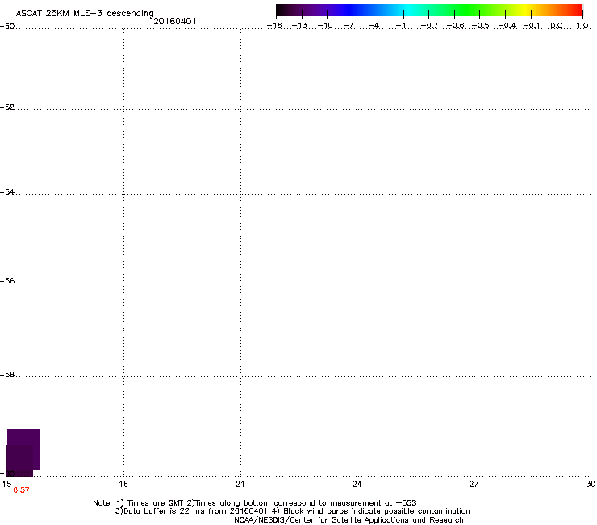Click the latitude label -56

tap(7, 280)
